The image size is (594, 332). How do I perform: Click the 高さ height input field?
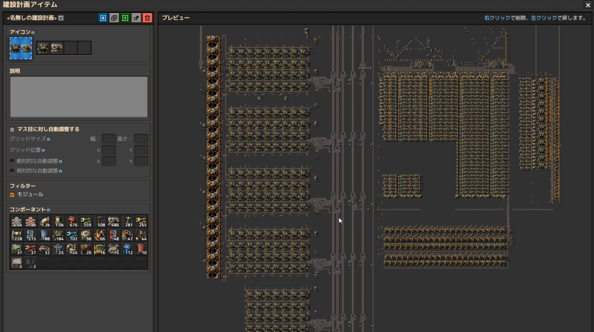(x=141, y=139)
